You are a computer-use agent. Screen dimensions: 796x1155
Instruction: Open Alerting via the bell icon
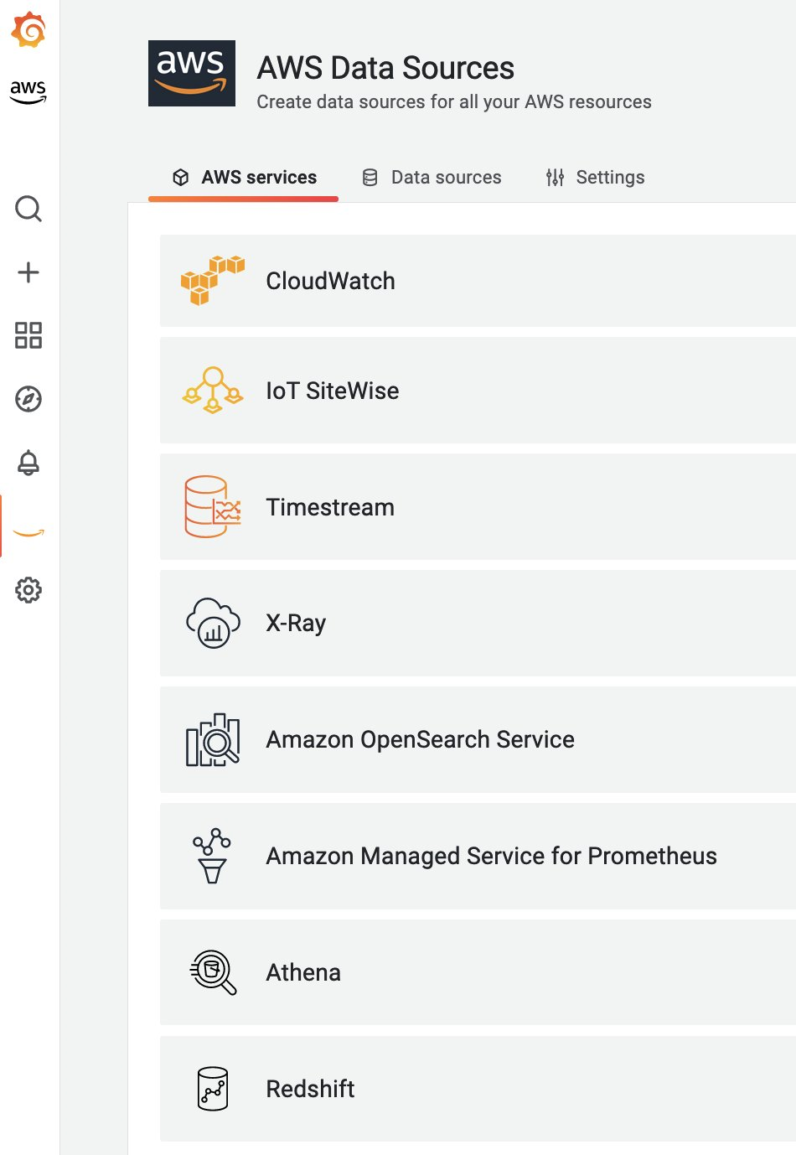click(x=29, y=464)
